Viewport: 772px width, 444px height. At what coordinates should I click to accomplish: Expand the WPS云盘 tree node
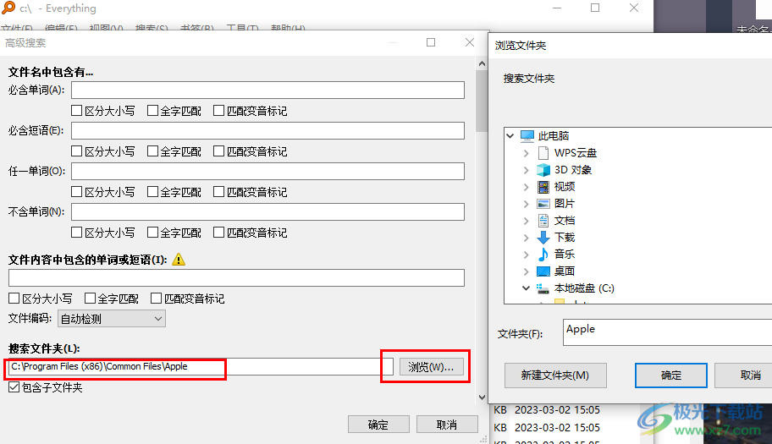pyautogui.click(x=526, y=153)
